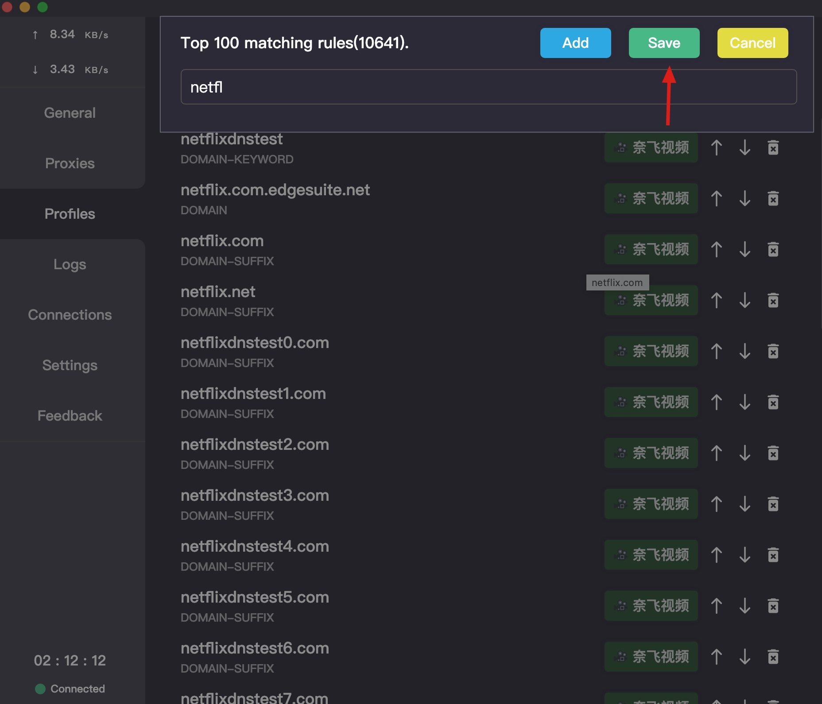
Task: Change proxy group for netflixdnstest4.com rule
Action: [651, 555]
